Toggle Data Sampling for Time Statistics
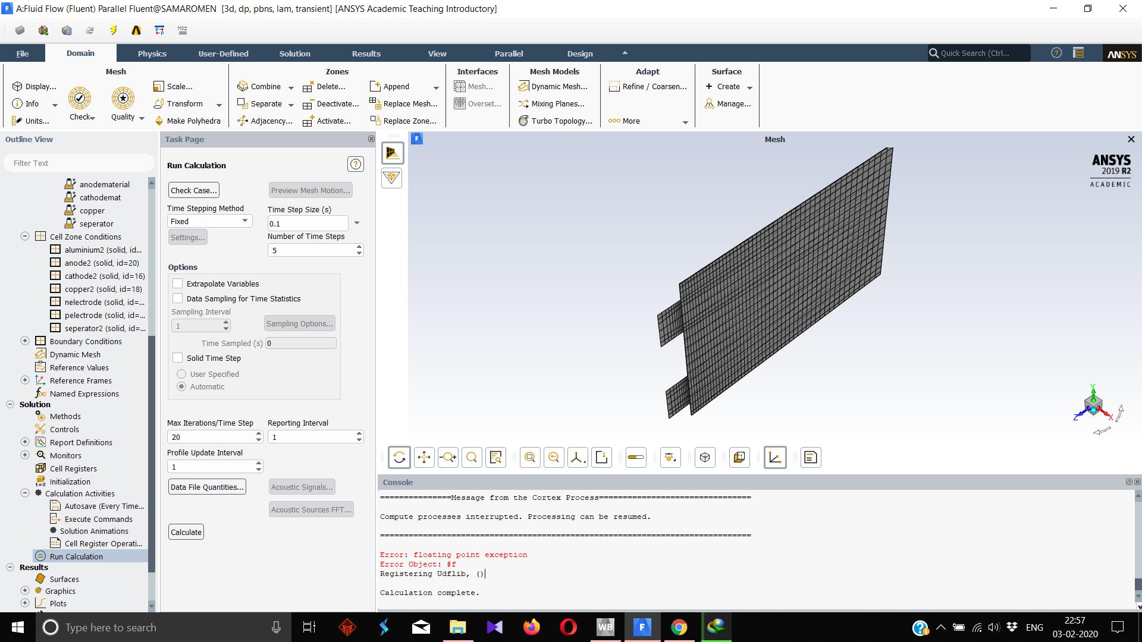 tap(177, 298)
